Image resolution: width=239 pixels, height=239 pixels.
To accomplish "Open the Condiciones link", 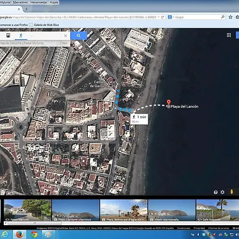I will coord(183,228).
